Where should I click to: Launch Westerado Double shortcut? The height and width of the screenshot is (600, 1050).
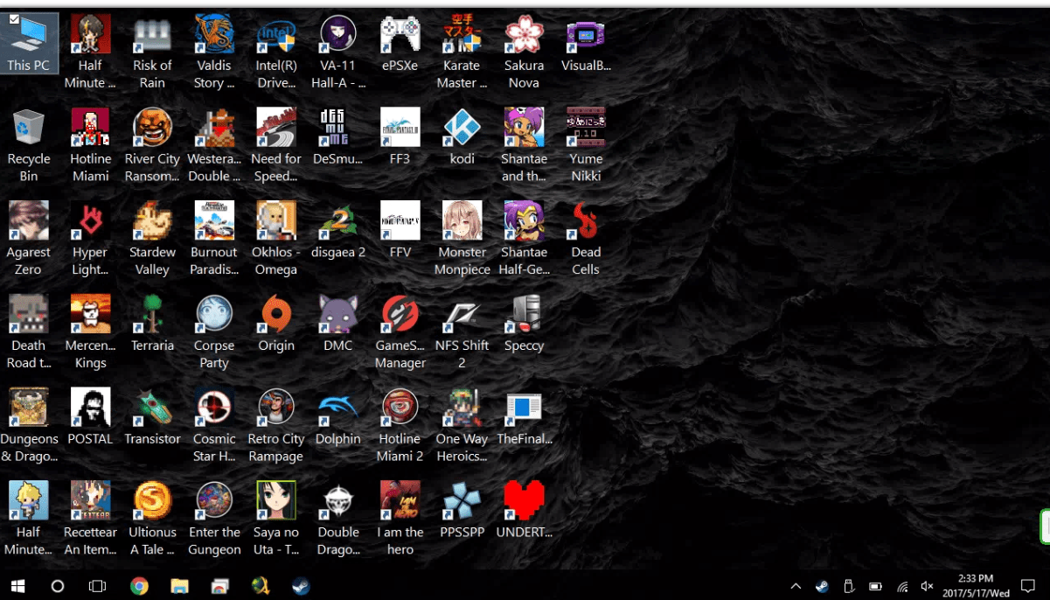(214, 128)
